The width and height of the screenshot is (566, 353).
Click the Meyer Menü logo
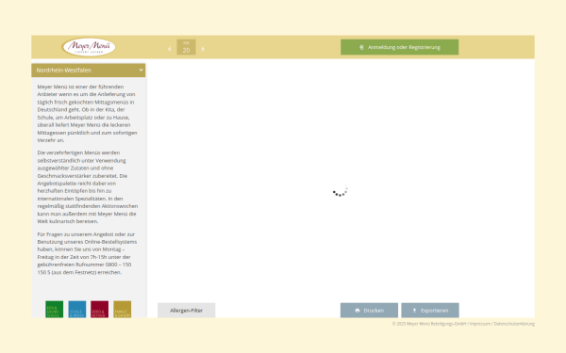click(x=89, y=47)
